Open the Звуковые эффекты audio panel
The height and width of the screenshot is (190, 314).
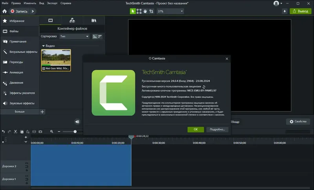pyautogui.click(x=19, y=103)
